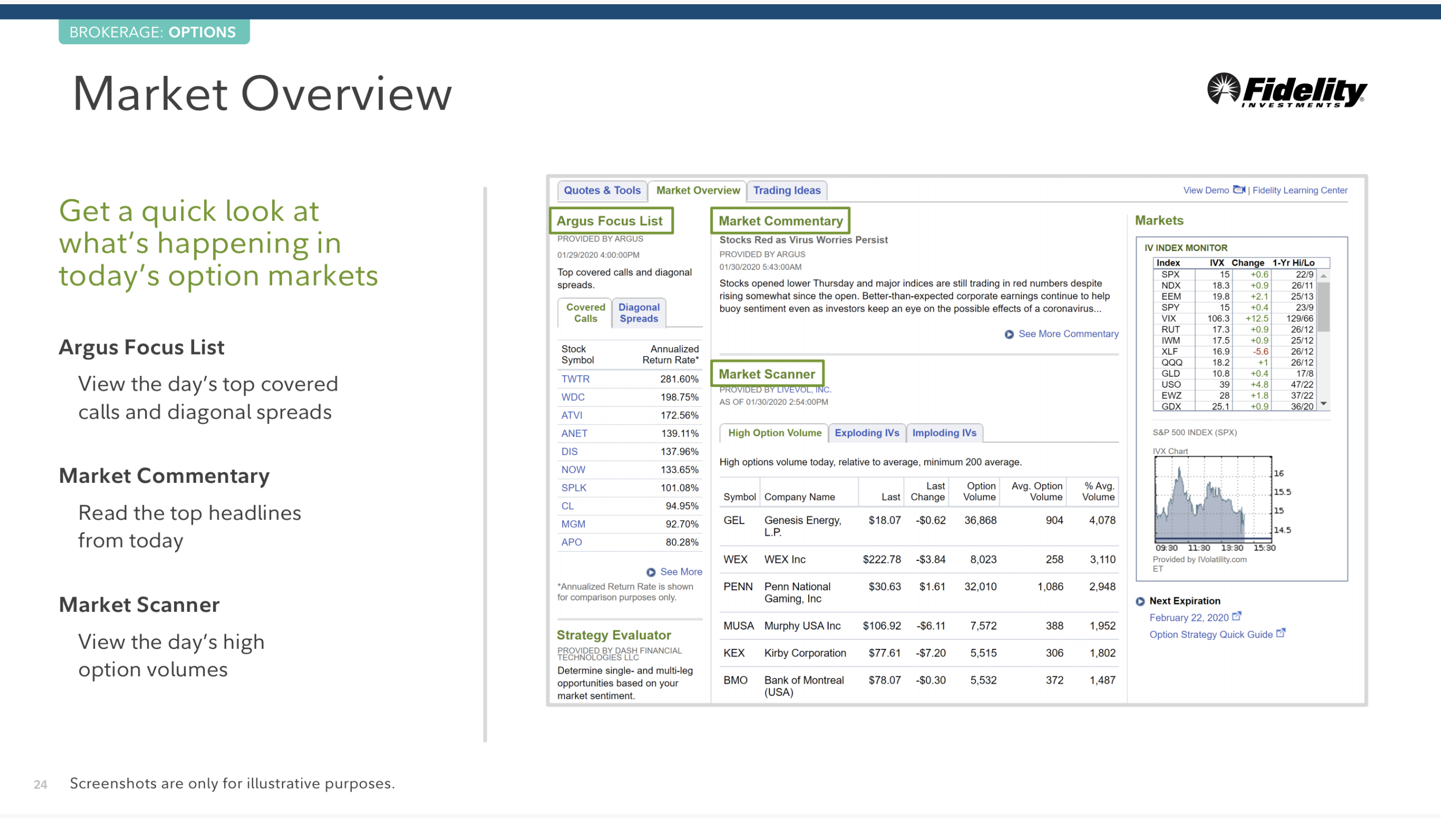Click the Fidelity Investments logo
This screenshot has height=818, width=1441.
pos(1286,90)
